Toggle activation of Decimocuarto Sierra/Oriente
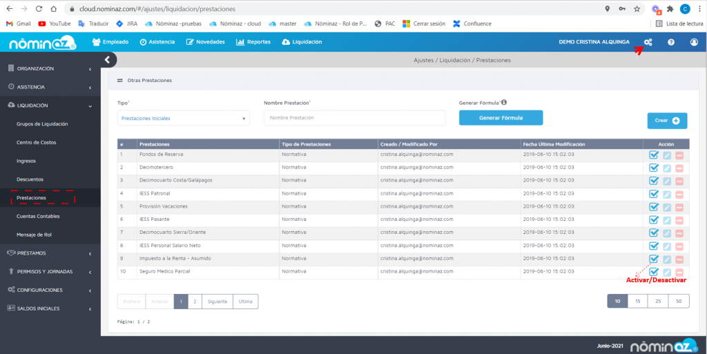 tap(653, 233)
